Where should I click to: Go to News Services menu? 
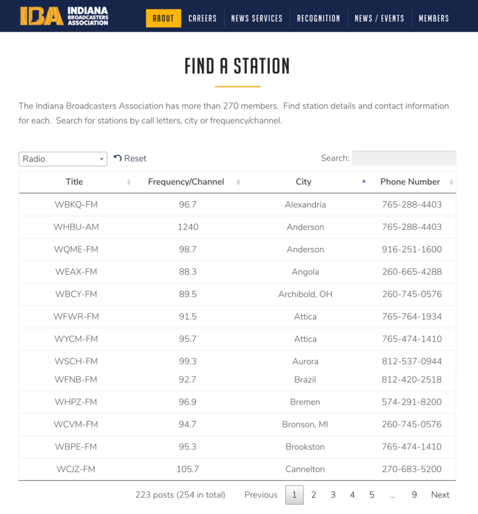[256, 18]
